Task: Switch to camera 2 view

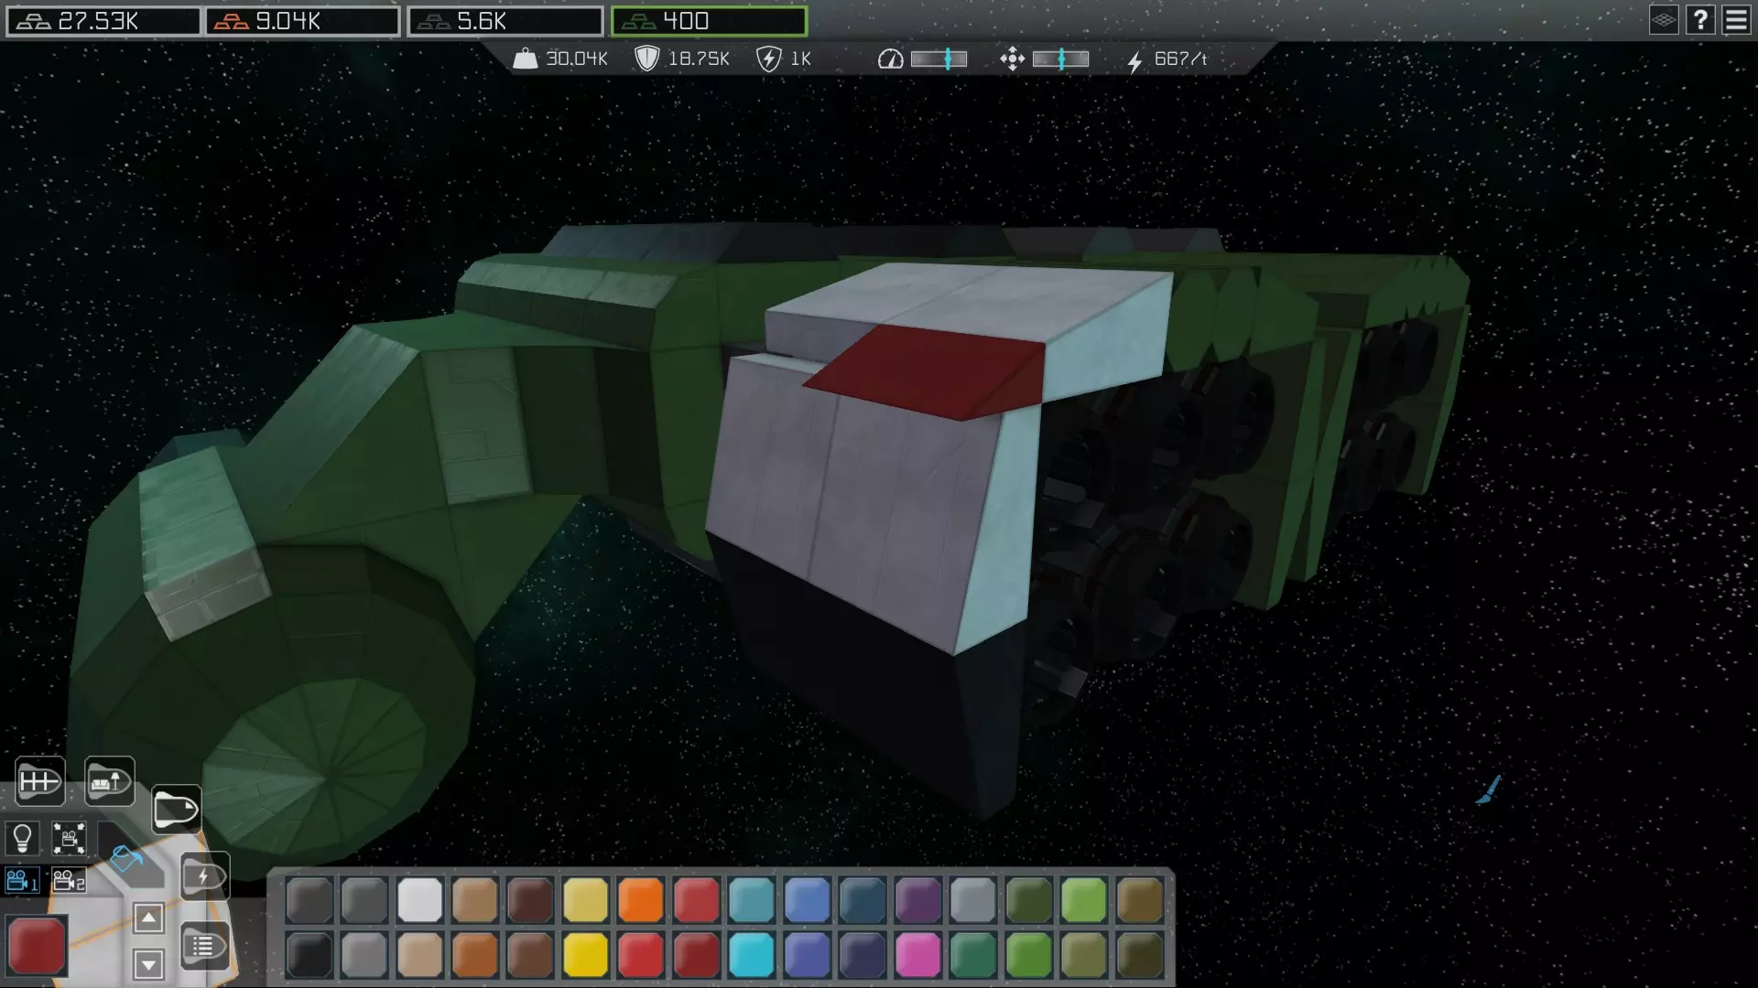Action: point(69,881)
